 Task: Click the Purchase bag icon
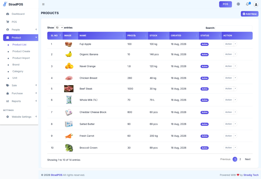coord(8,93)
